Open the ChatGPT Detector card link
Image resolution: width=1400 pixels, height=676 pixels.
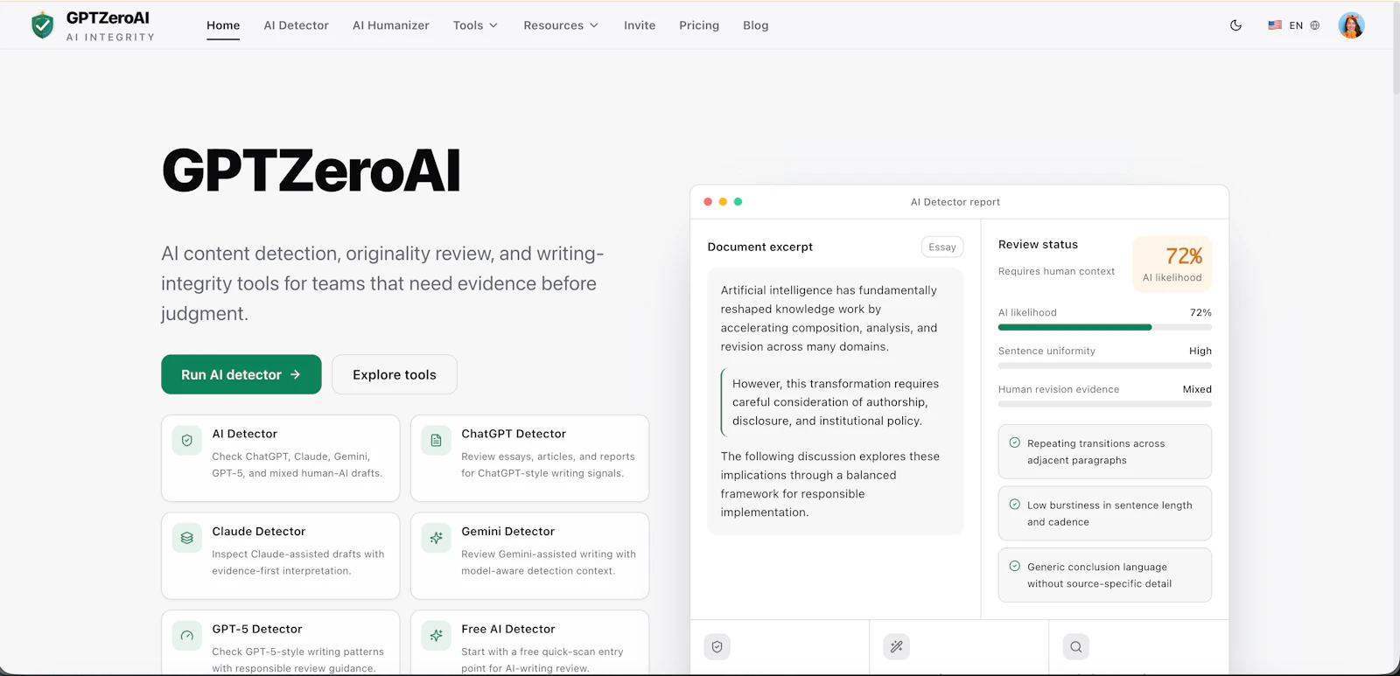tap(530, 458)
